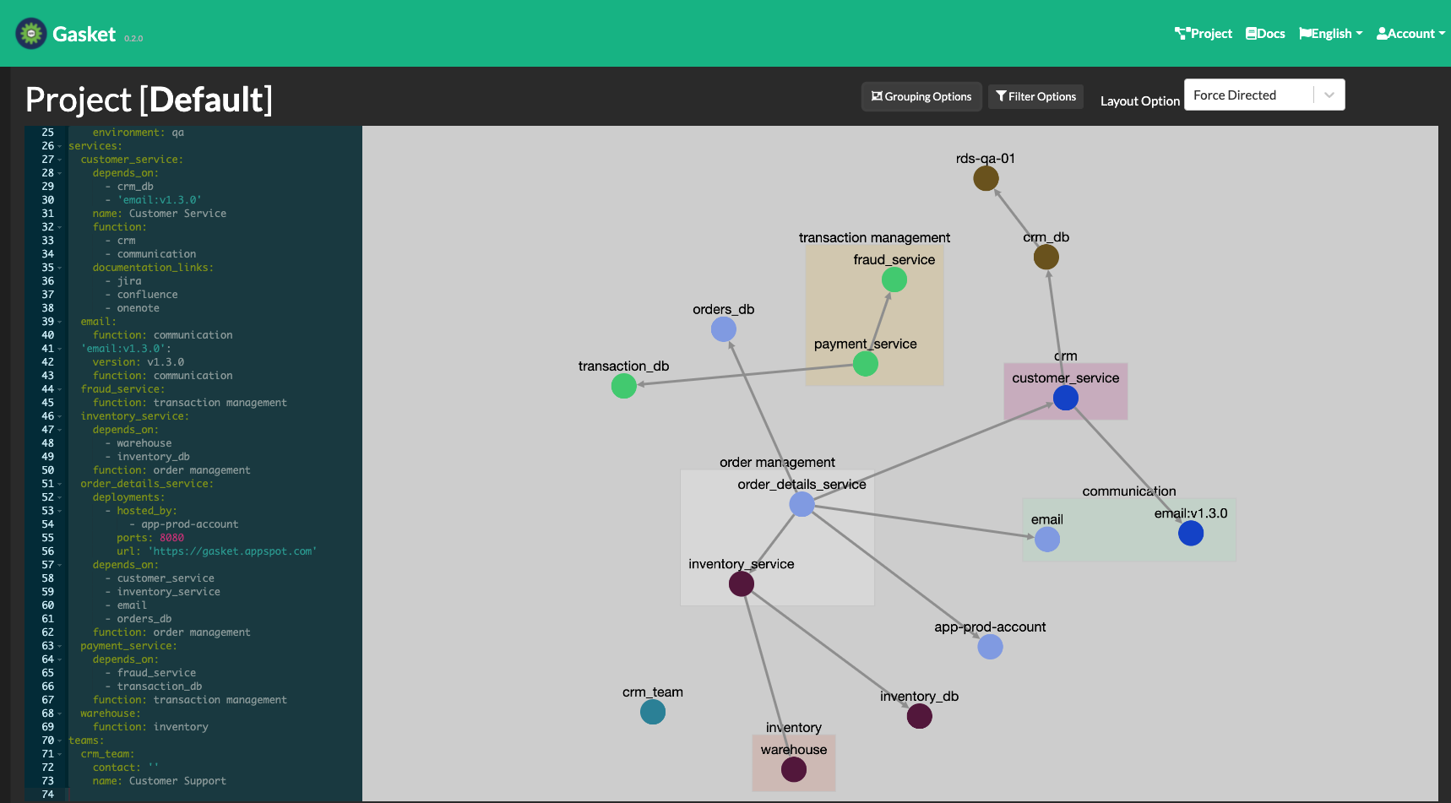Click the email:v1.3.0 node

coord(1190,533)
